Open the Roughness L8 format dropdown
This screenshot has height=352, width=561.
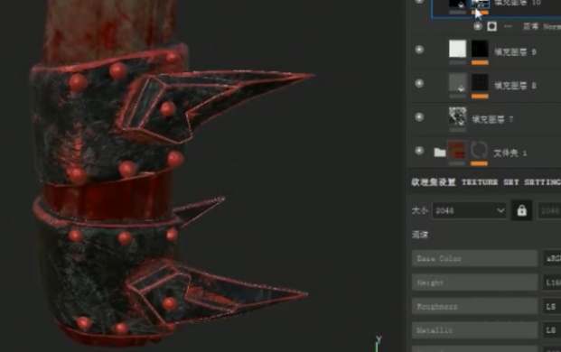coord(552,306)
